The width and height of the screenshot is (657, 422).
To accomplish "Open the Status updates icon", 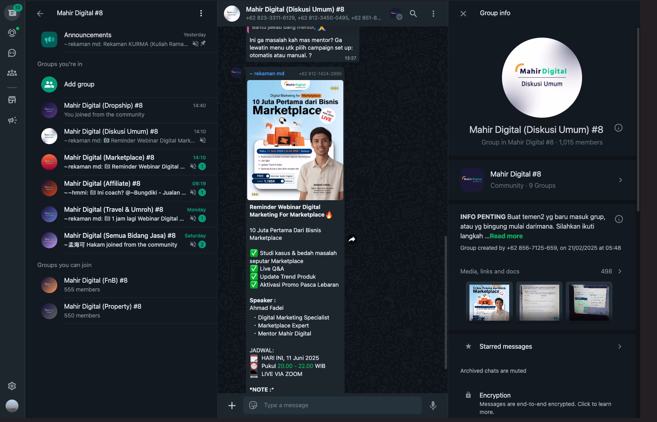I will 12,33.
